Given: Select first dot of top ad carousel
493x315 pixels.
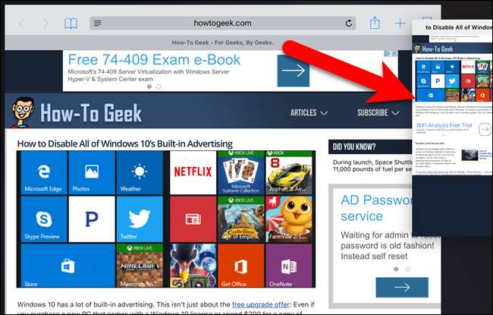Looking at the screenshot, I should coord(149,87).
